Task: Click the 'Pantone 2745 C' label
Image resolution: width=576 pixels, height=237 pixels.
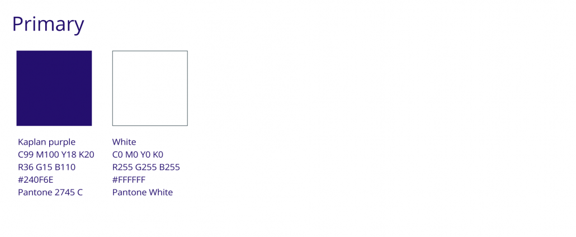Action: coord(50,192)
